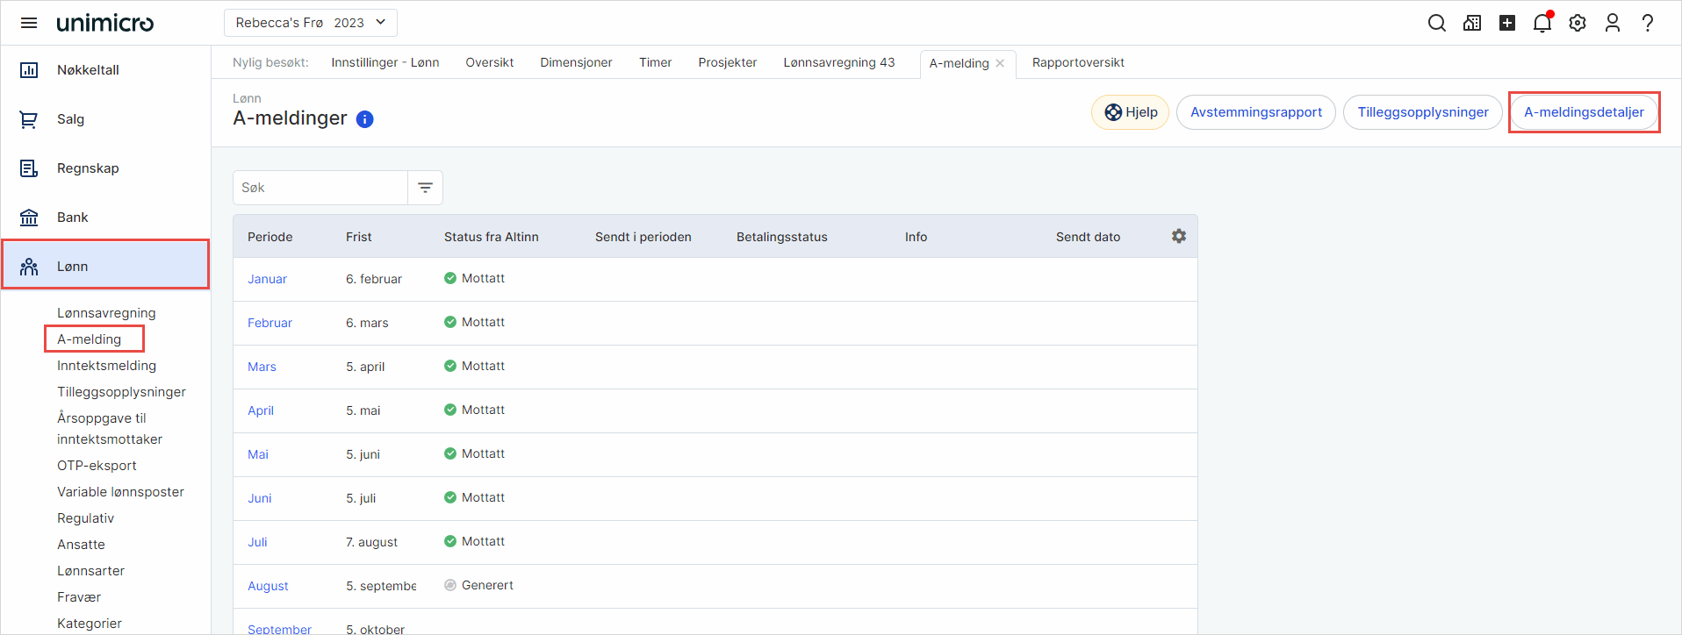Switch to the Rapportoversikt tab
1682x635 pixels.
(x=1078, y=62)
